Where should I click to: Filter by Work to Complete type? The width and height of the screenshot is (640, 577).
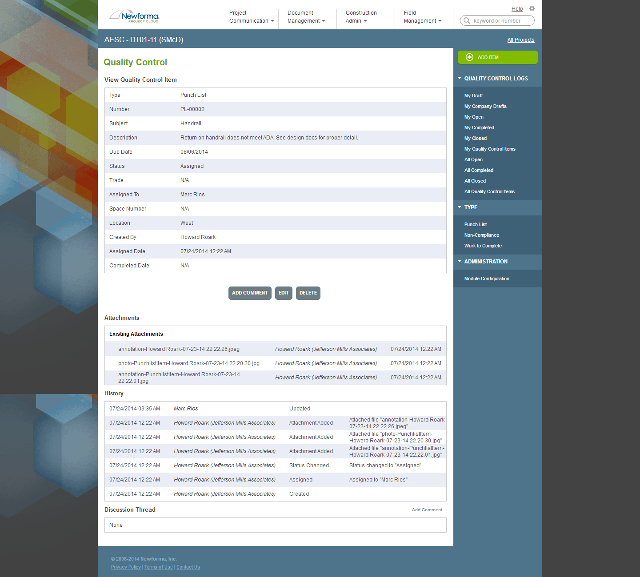click(483, 246)
